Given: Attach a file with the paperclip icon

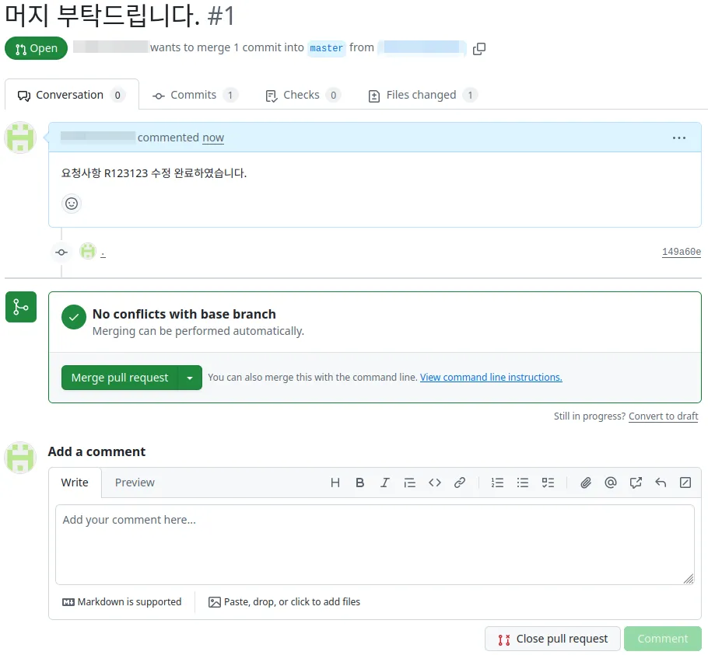Looking at the screenshot, I should (x=586, y=483).
